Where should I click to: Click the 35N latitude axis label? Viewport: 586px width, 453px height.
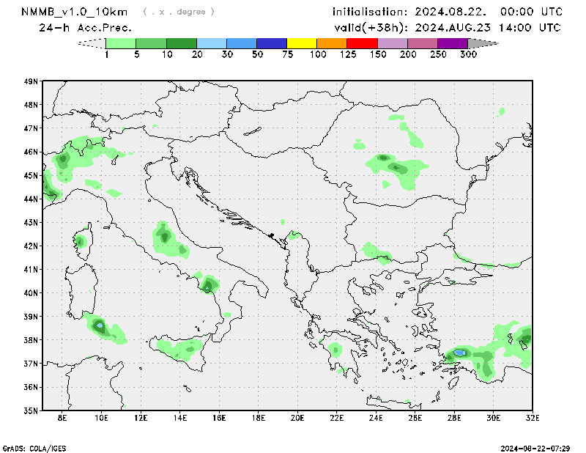click(31, 410)
